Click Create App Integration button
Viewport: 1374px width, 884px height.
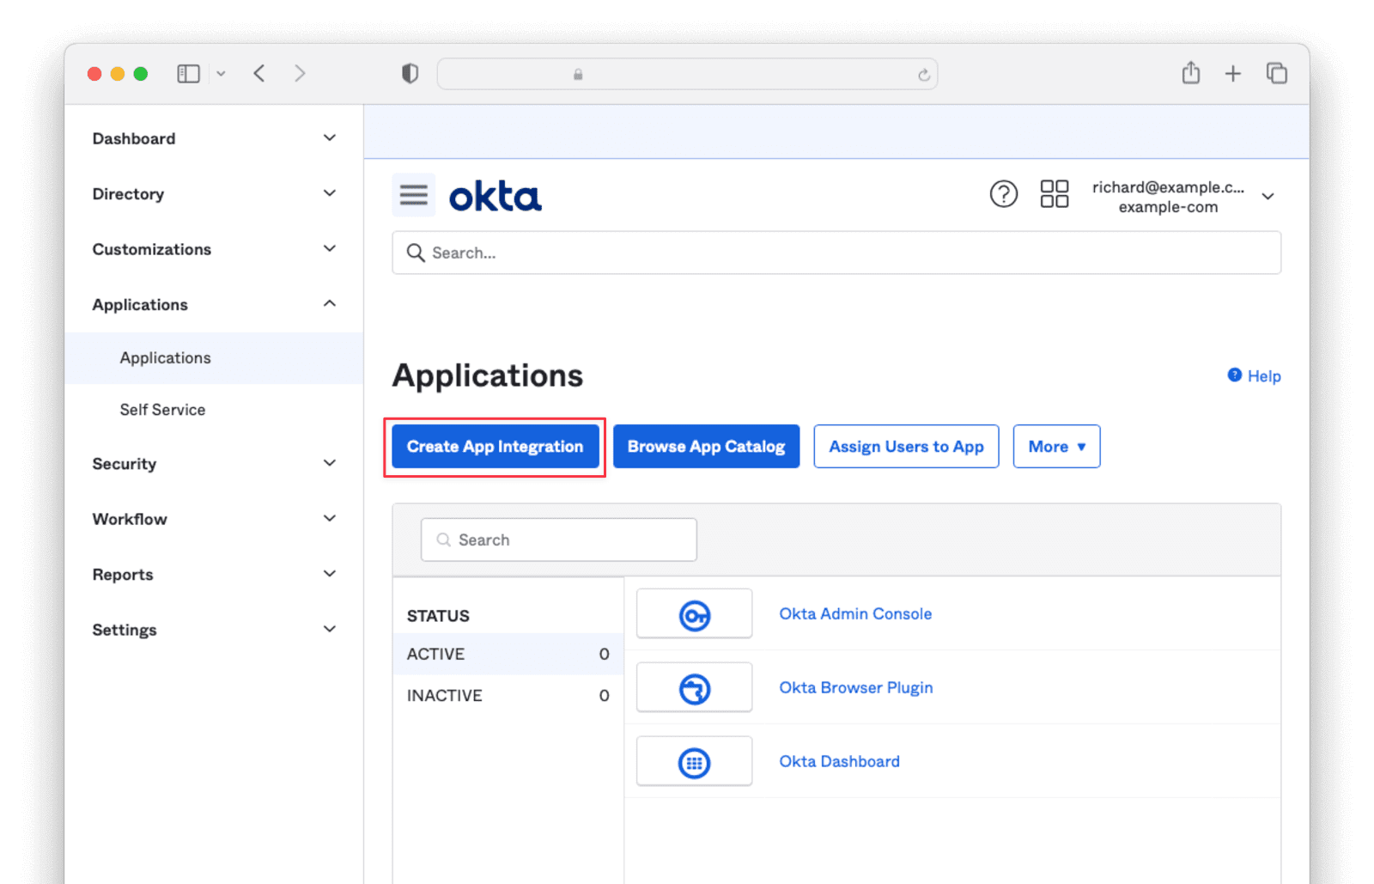click(495, 447)
